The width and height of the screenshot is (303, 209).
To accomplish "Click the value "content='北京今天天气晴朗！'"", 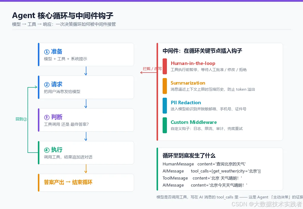I will 219,185.
